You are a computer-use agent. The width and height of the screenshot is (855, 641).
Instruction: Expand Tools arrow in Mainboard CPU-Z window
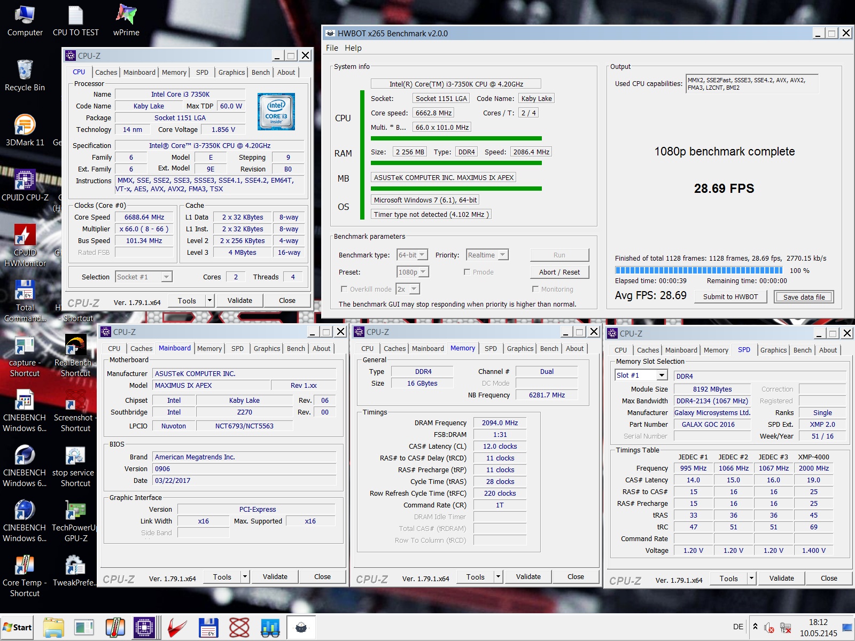[245, 576]
